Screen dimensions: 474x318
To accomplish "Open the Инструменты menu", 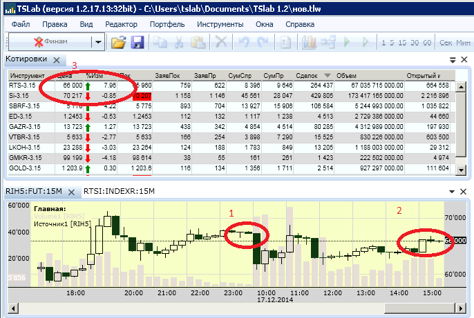I will coord(220,24).
